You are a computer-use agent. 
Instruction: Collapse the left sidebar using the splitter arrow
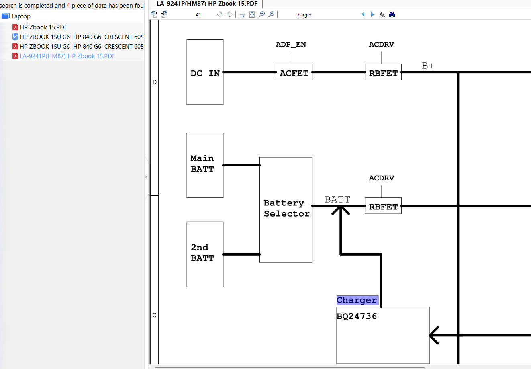146,177
